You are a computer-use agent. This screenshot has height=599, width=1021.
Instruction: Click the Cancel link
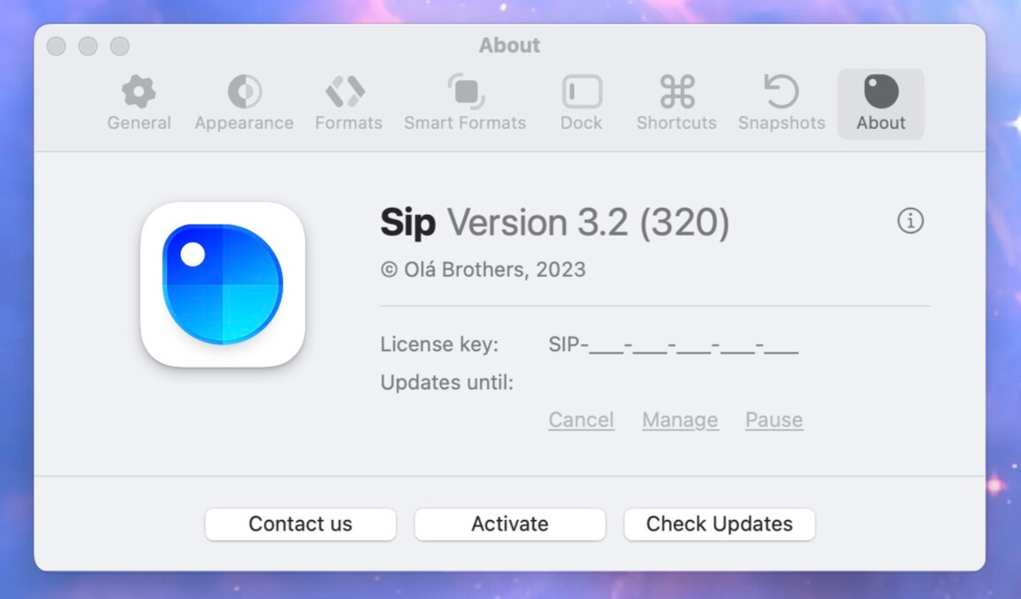coord(581,420)
